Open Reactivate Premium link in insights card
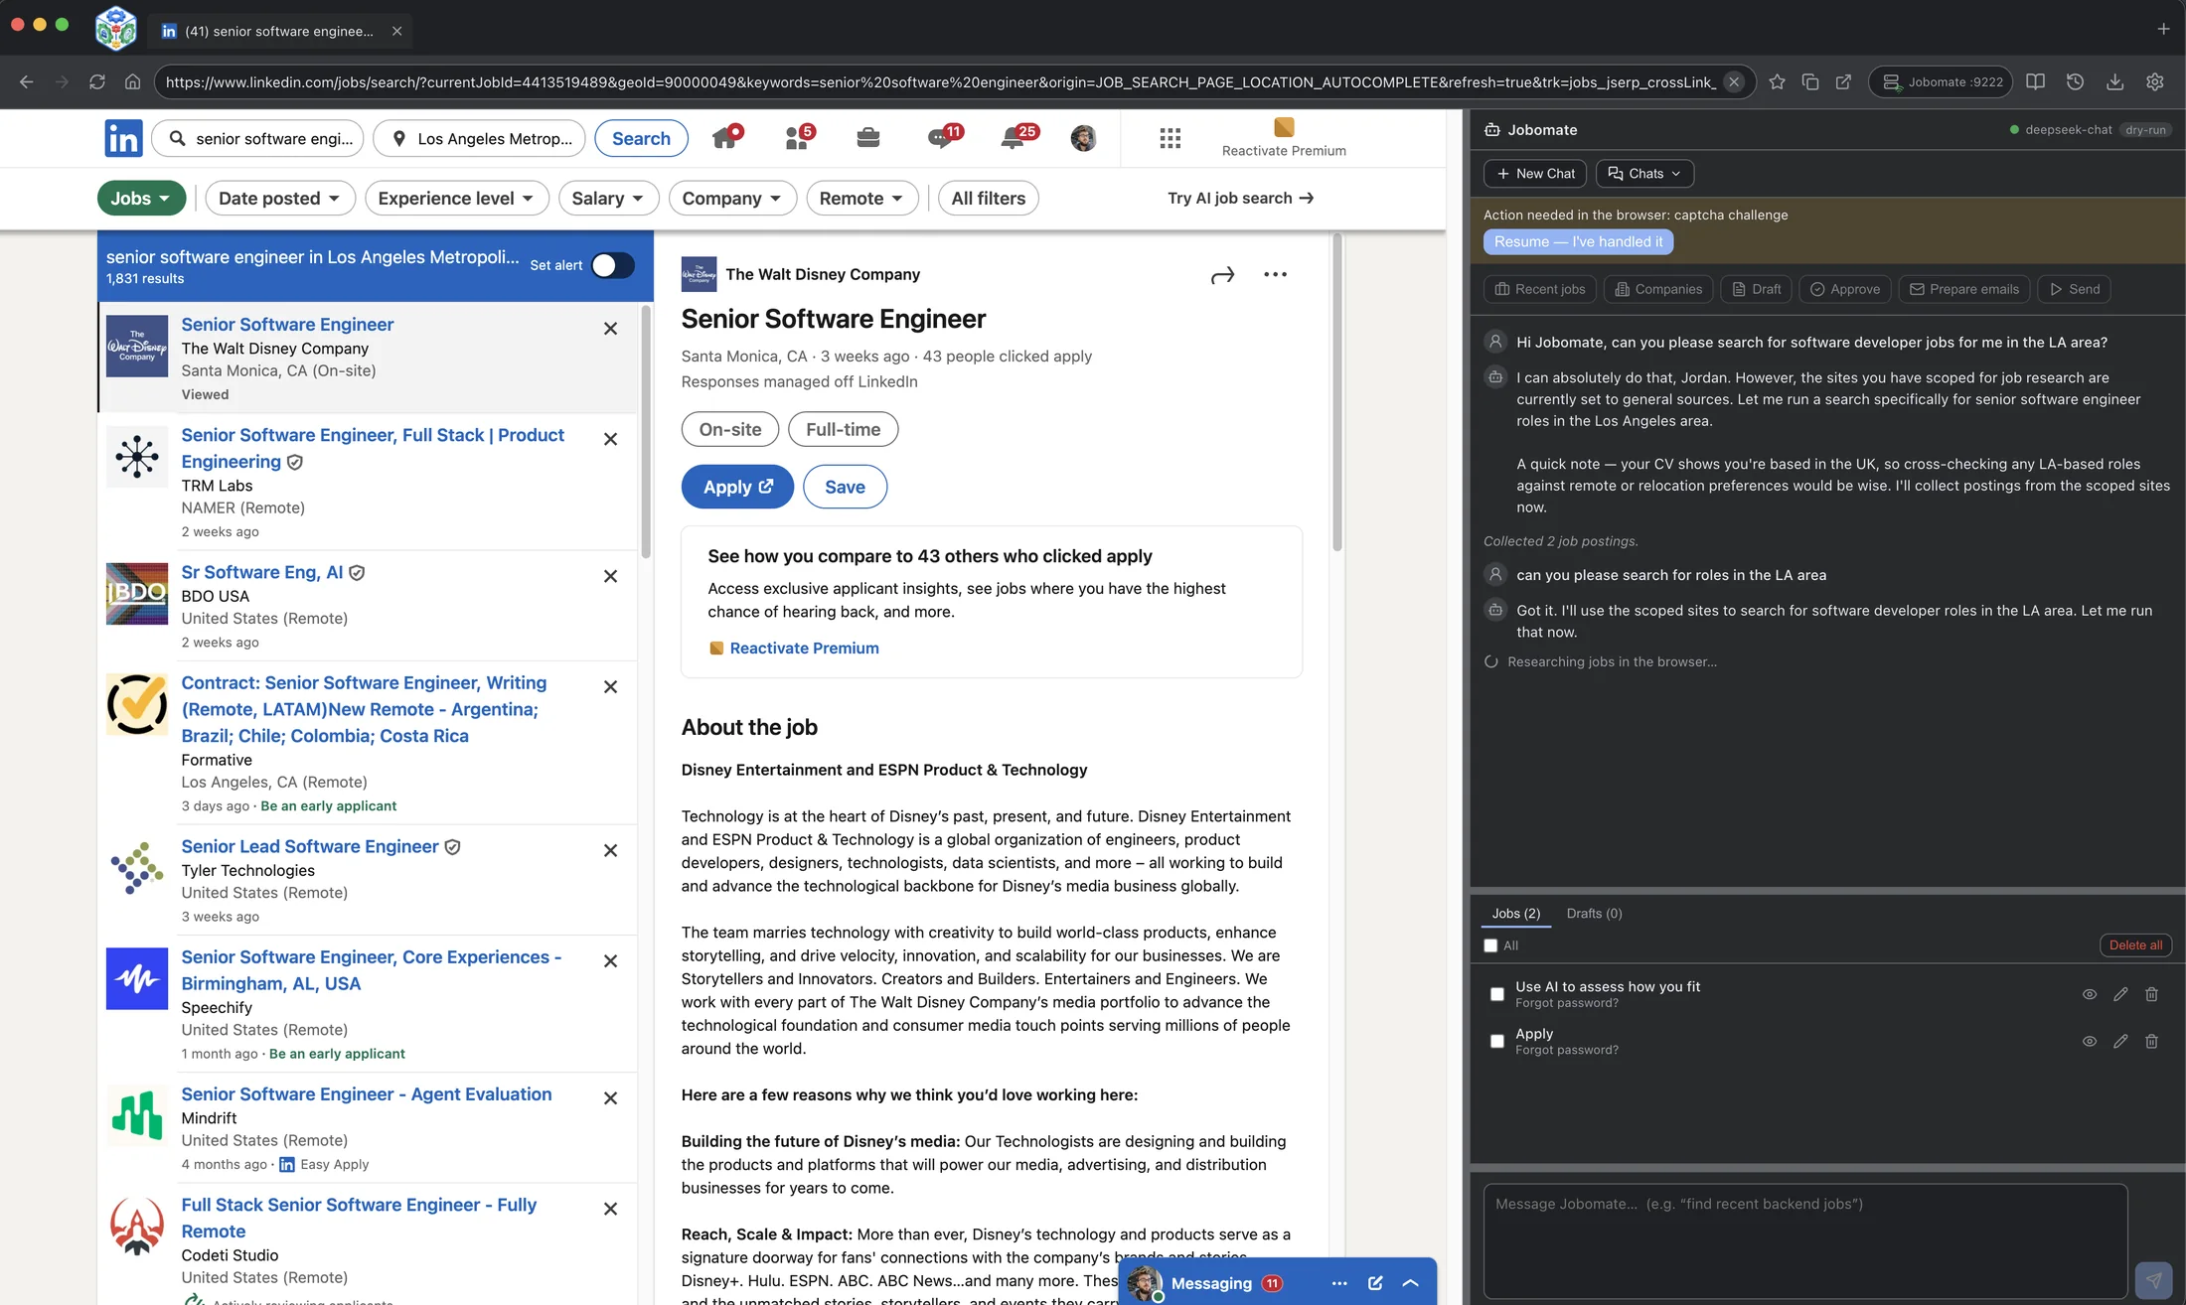The height and width of the screenshot is (1305, 2186). (x=804, y=648)
